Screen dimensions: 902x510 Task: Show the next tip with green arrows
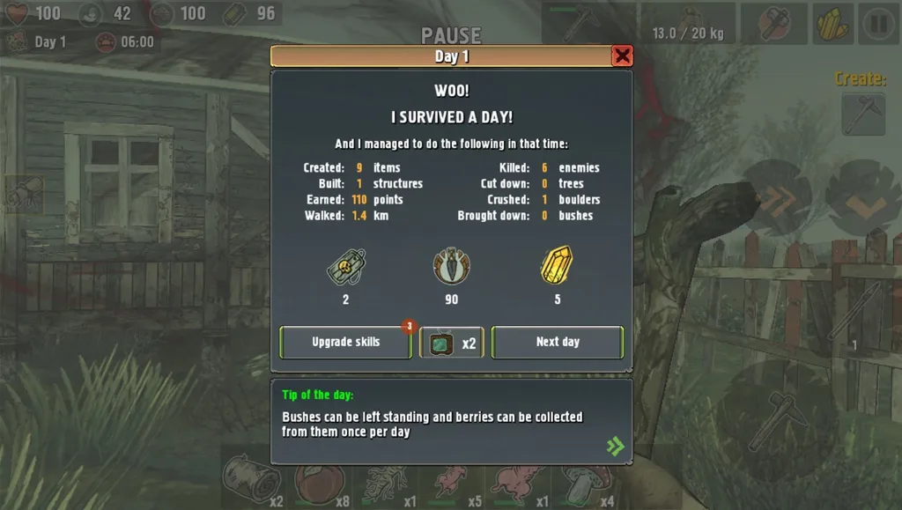tap(615, 446)
